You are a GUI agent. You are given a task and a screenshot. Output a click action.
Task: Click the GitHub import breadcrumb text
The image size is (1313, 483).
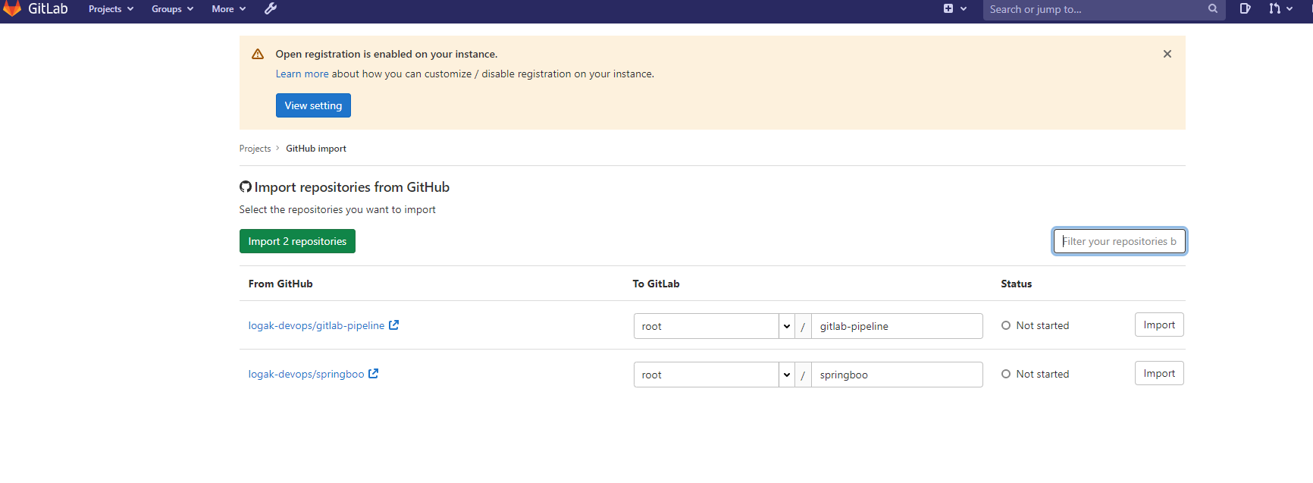(316, 149)
